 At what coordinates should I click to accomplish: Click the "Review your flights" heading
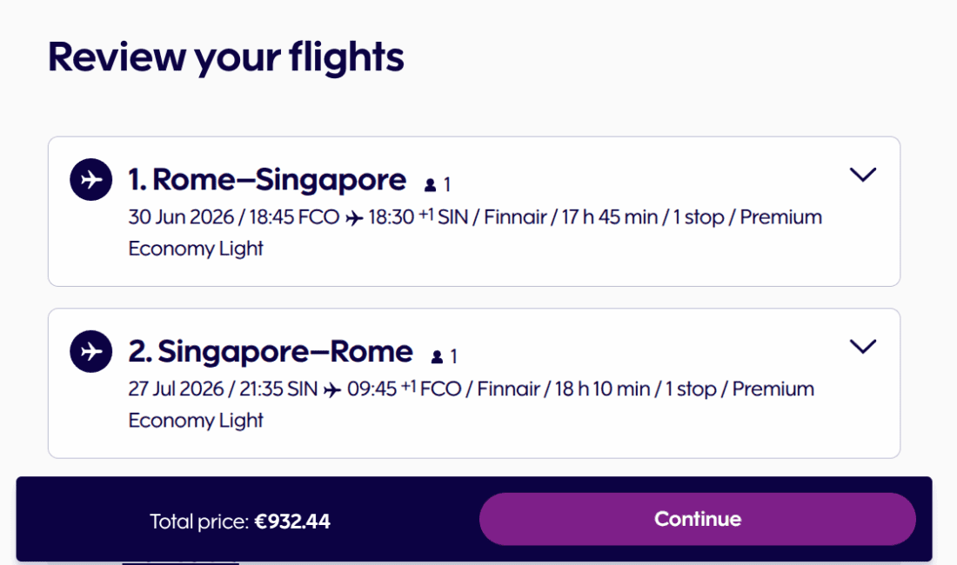coord(226,56)
